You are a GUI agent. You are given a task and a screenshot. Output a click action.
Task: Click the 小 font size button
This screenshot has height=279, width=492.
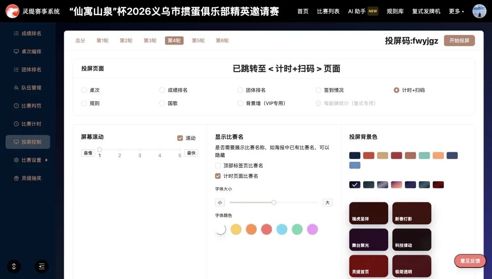point(220,202)
